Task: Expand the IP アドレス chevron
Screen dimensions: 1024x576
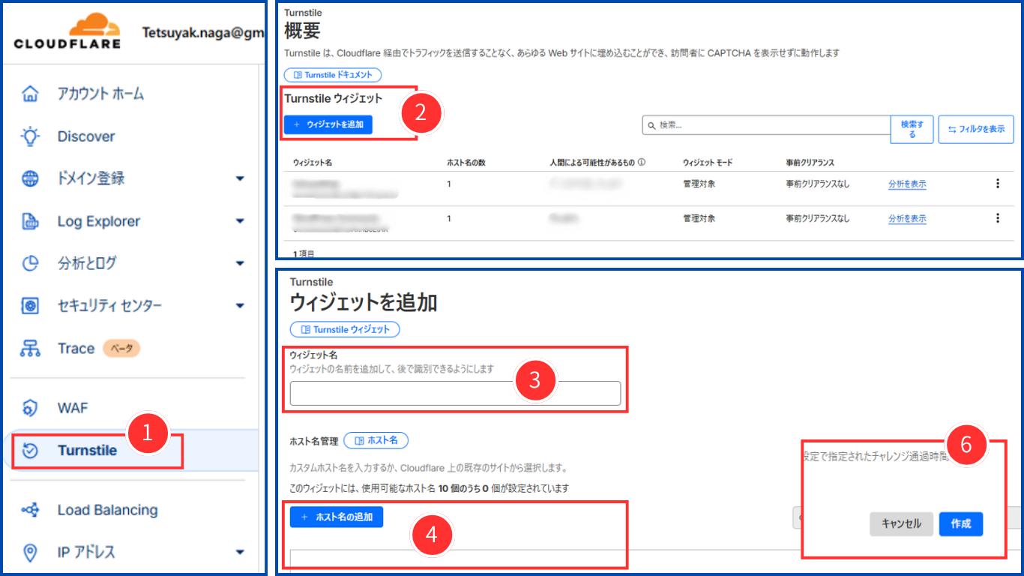Action: click(240, 552)
